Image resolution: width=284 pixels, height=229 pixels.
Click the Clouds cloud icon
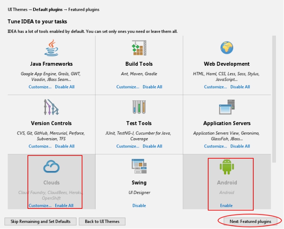tap(52, 166)
